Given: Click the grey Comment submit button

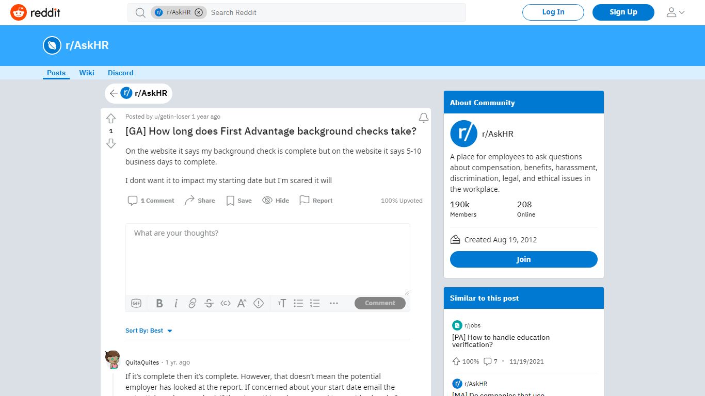Looking at the screenshot, I should [x=380, y=303].
